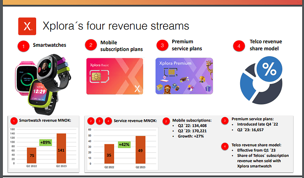Click the "Mobile subscription plans" heading
Viewport: 304px width, 178px height.
(x=122, y=46)
